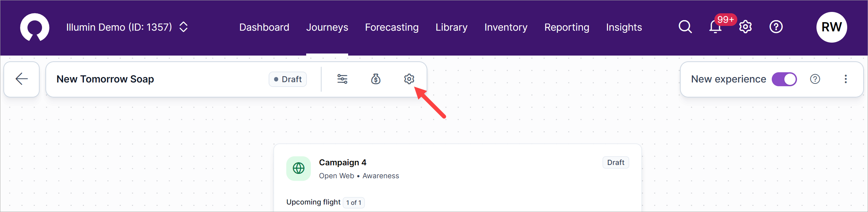Click the Illumin logo icon

click(x=34, y=27)
